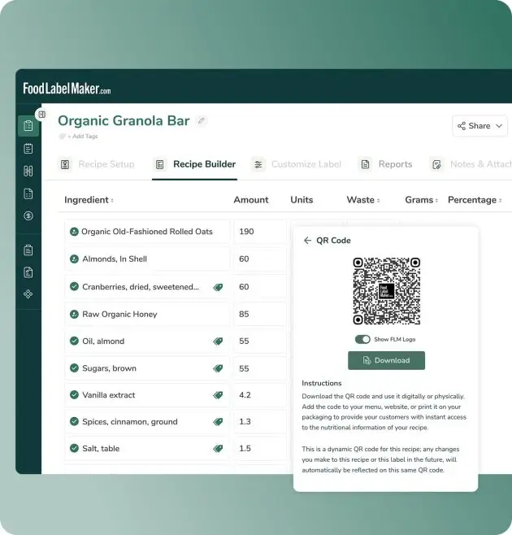Open the Share dropdown

click(479, 126)
